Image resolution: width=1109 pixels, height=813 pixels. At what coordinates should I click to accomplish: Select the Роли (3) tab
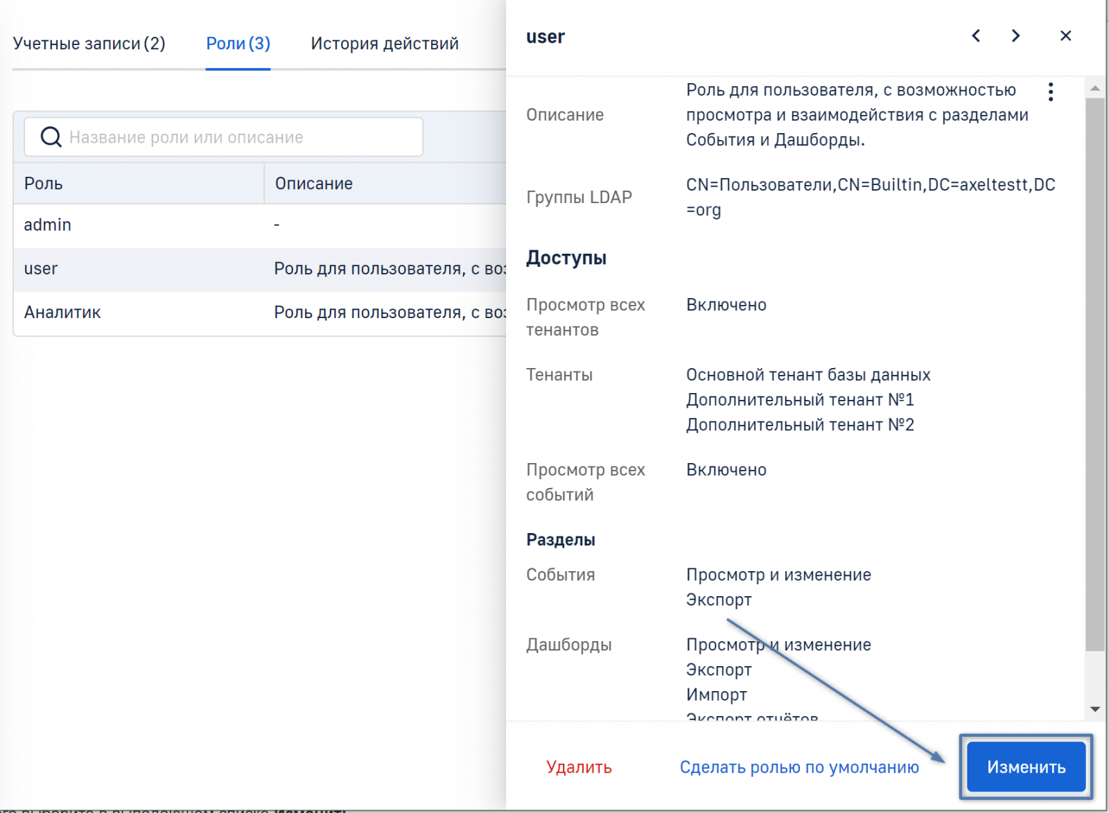238,44
